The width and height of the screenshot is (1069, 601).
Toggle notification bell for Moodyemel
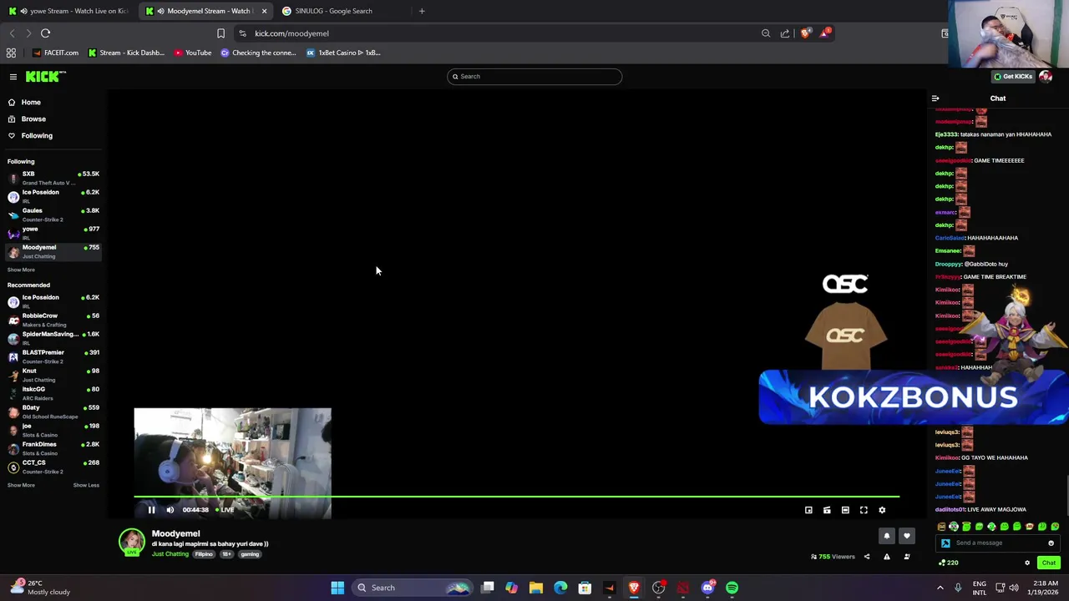[x=887, y=536]
